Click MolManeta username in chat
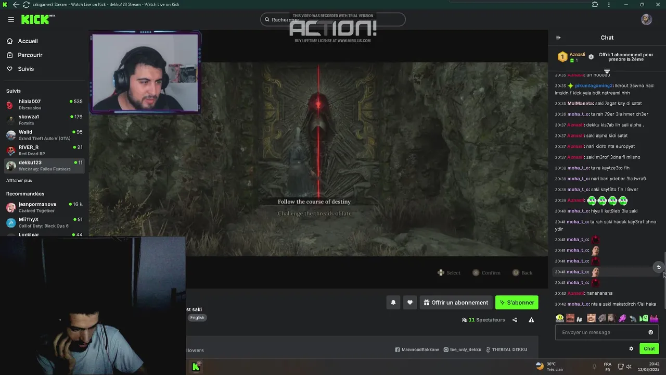This screenshot has width=666, height=375. tap(581, 104)
